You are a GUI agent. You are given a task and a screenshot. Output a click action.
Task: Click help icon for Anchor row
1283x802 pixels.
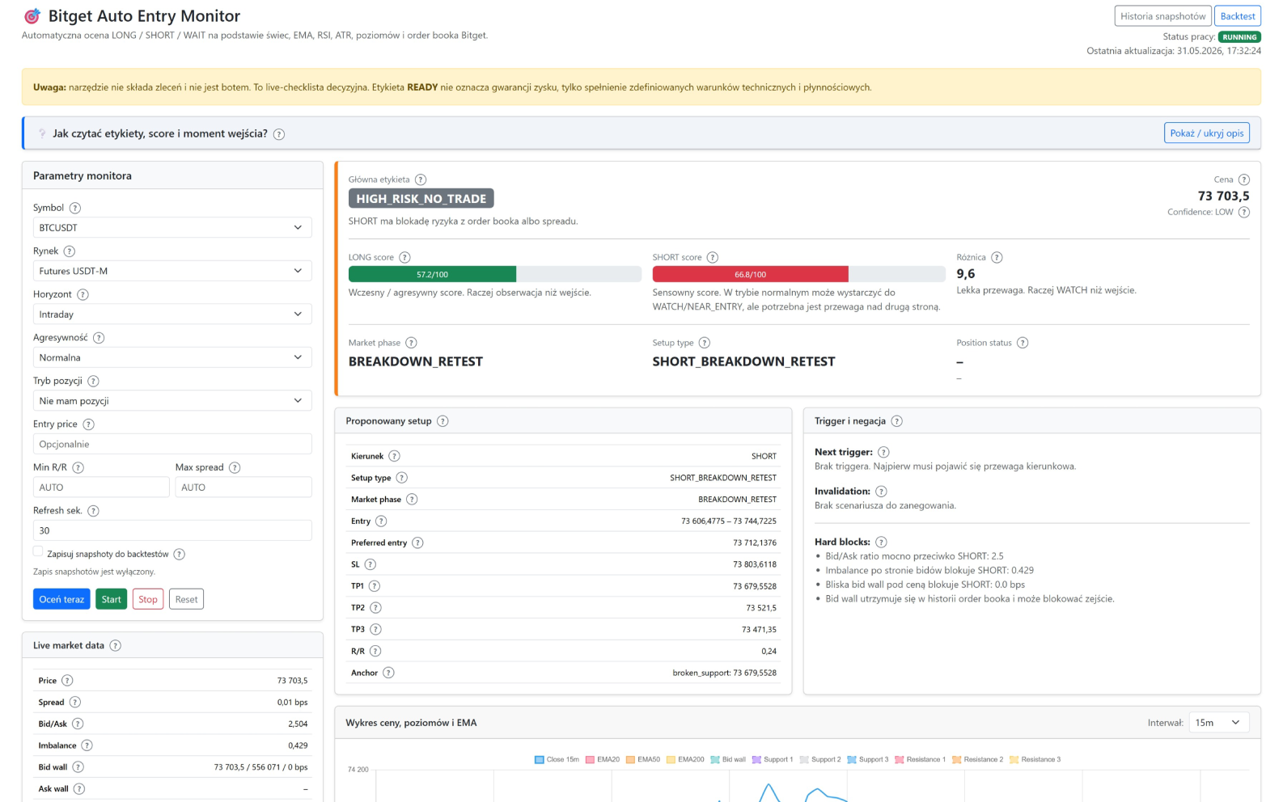pyautogui.click(x=388, y=673)
